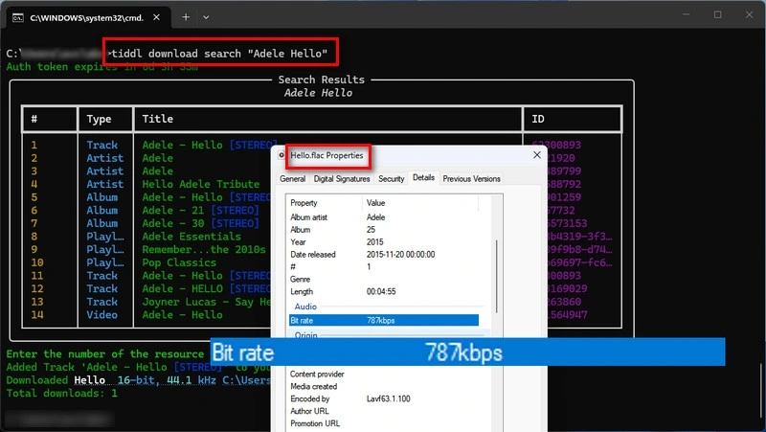Click the tiddl download search command text
The height and width of the screenshot is (432, 766).
point(219,54)
